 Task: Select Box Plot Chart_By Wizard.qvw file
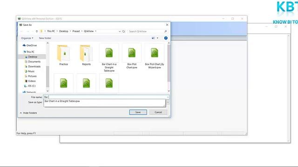click(x=155, y=56)
